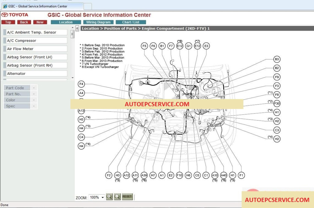Click connector F3 callout circle

point(277,86)
